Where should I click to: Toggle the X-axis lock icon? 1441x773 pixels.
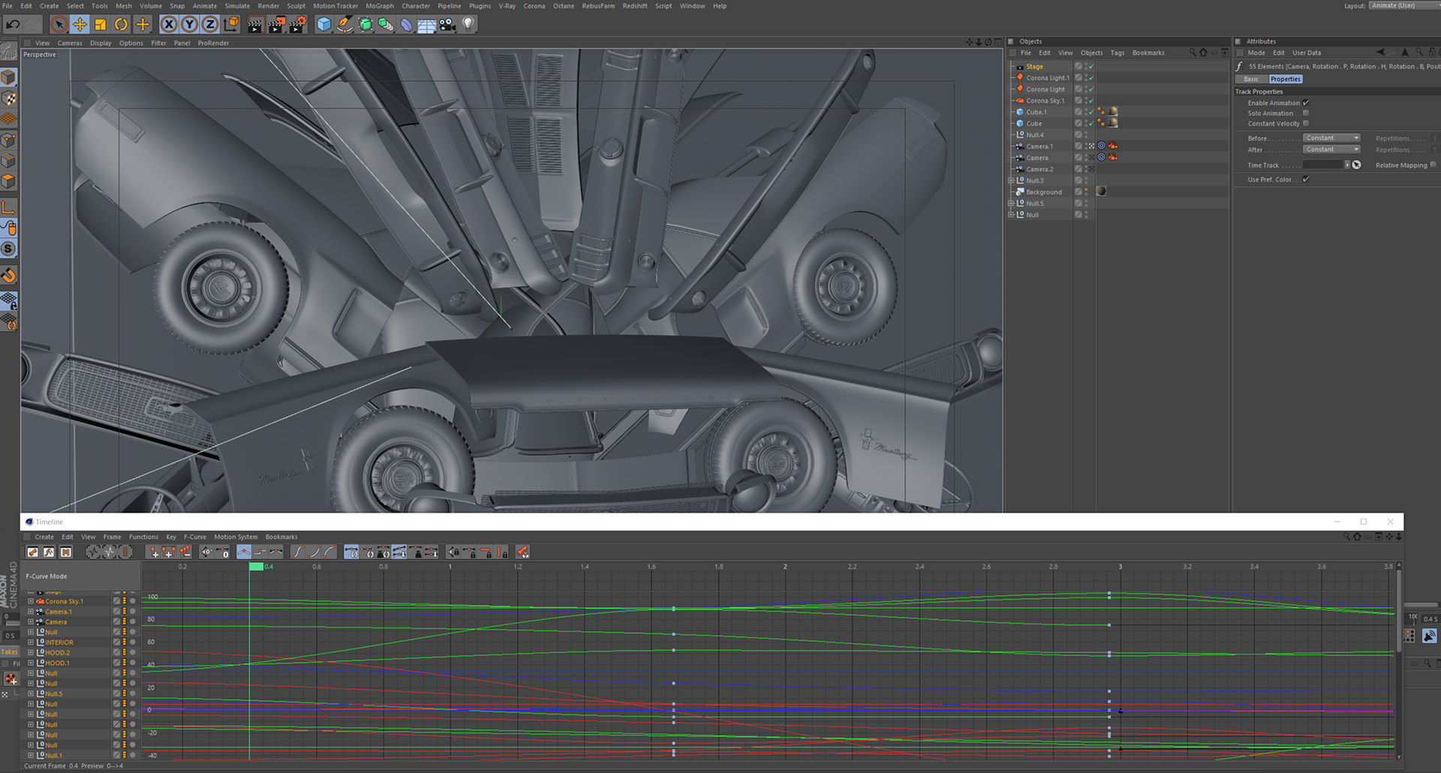(169, 25)
